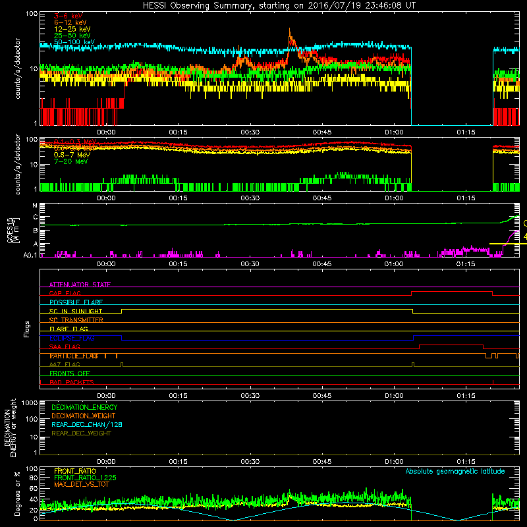
Task: Select the BAD_PACKETS flag label
Action: point(72,382)
